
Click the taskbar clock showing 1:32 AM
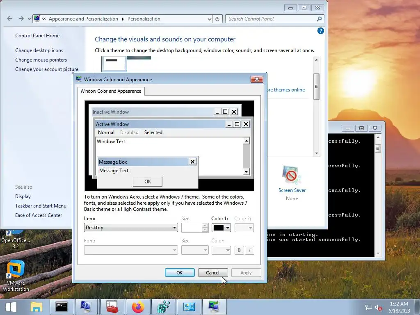tap(399, 307)
